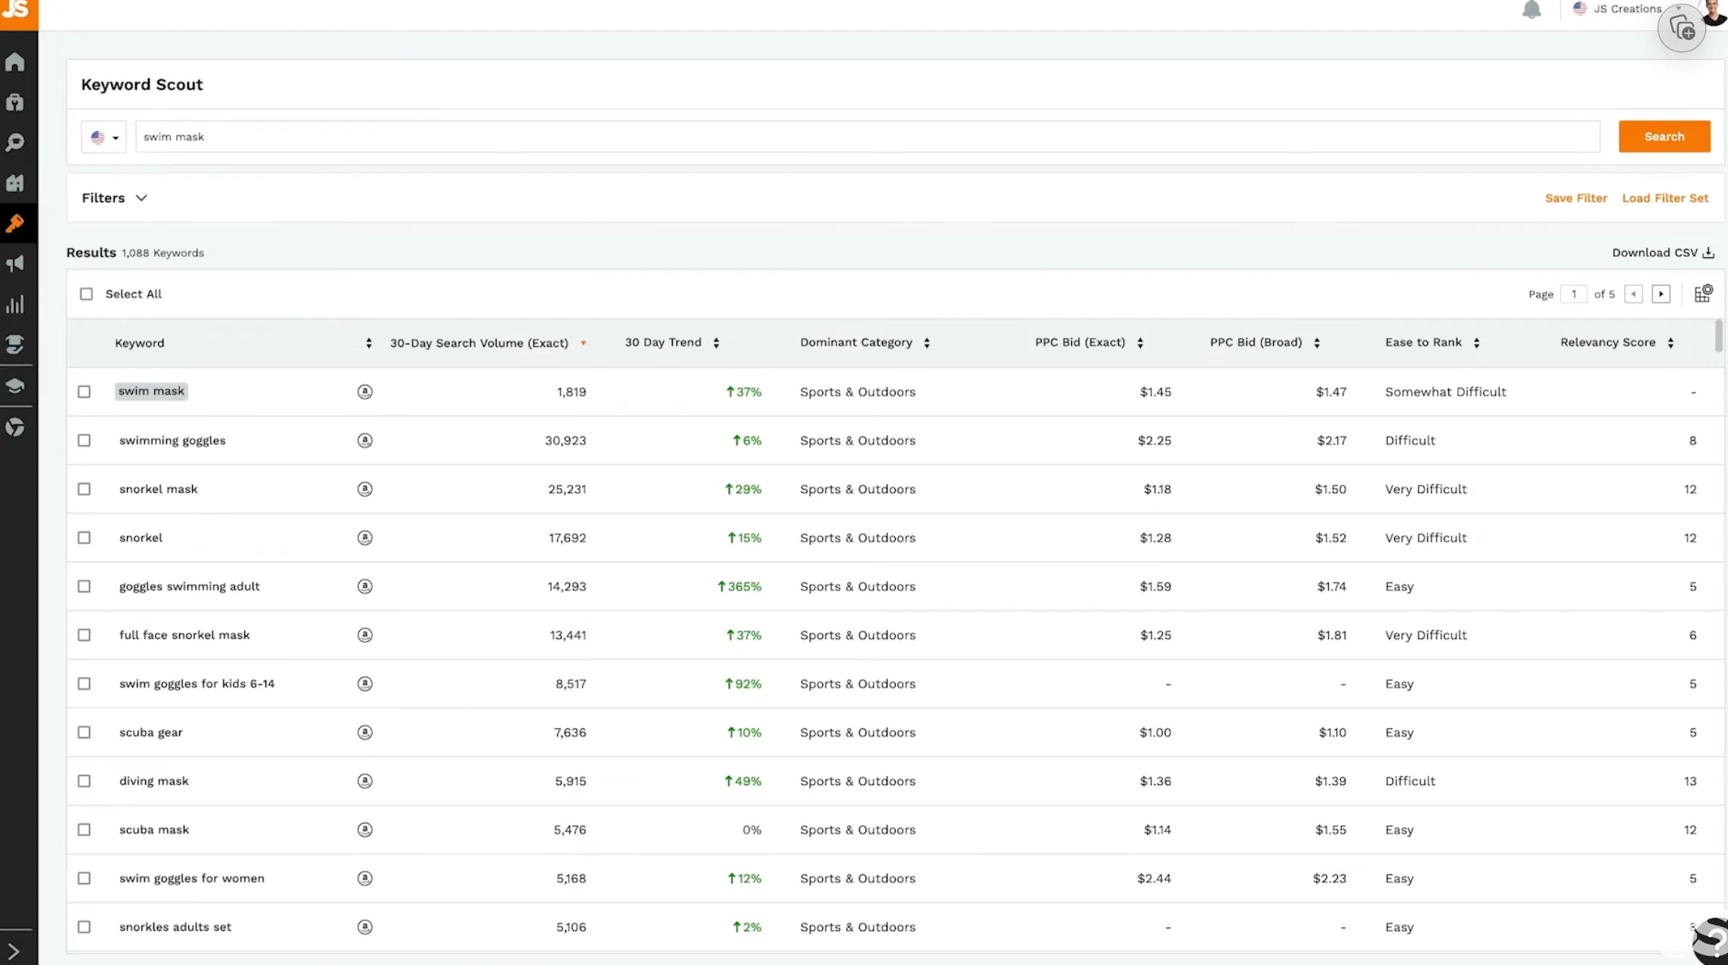Image resolution: width=1728 pixels, height=965 pixels.
Task: Click the left navigation analytics icon
Action: (17, 304)
